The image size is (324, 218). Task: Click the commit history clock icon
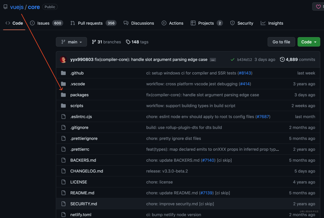pos(282,59)
